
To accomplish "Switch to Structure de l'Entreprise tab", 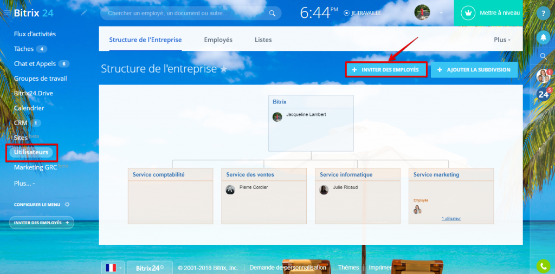I will [145, 40].
